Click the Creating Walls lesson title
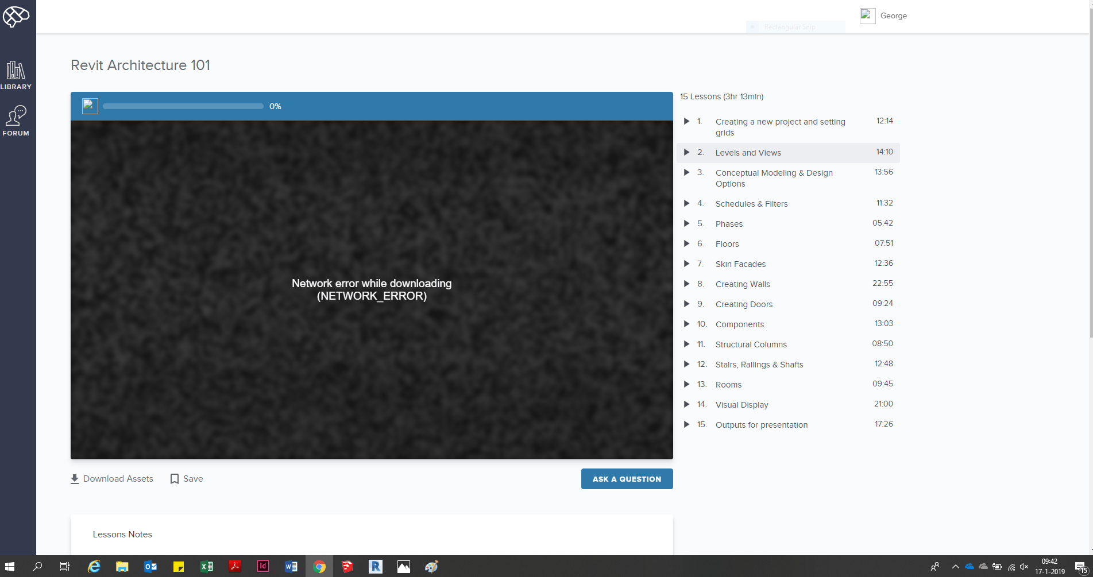Screen dimensions: 1093x577 coord(743,284)
